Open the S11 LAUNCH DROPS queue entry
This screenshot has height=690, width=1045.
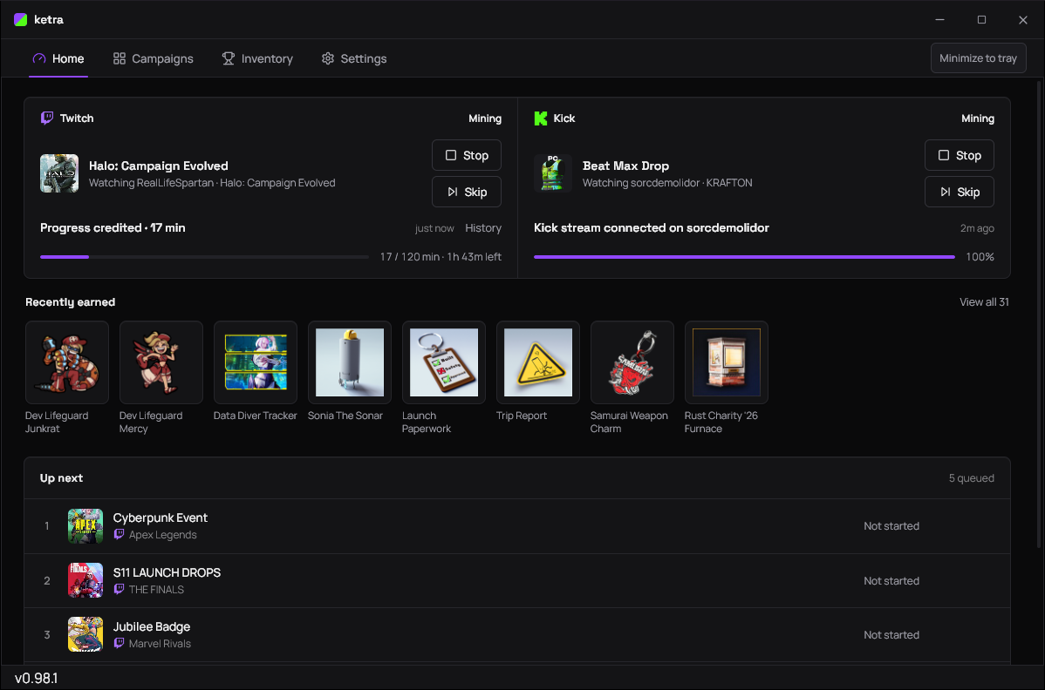(517, 580)
